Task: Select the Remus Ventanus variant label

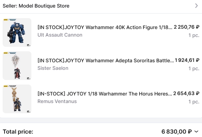Action: point(57,102)
